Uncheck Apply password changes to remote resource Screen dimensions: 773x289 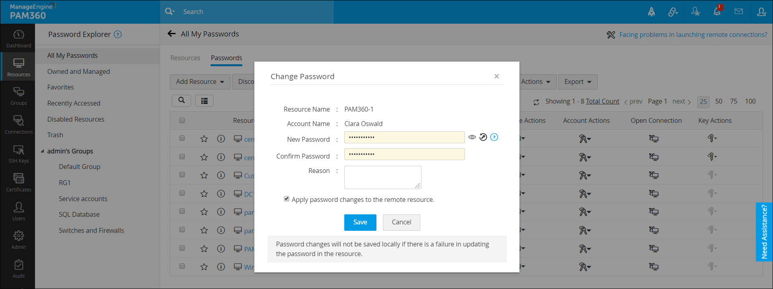[286, 199]
